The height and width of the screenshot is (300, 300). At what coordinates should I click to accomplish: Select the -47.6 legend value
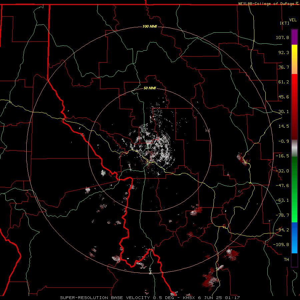click(282, 186)
